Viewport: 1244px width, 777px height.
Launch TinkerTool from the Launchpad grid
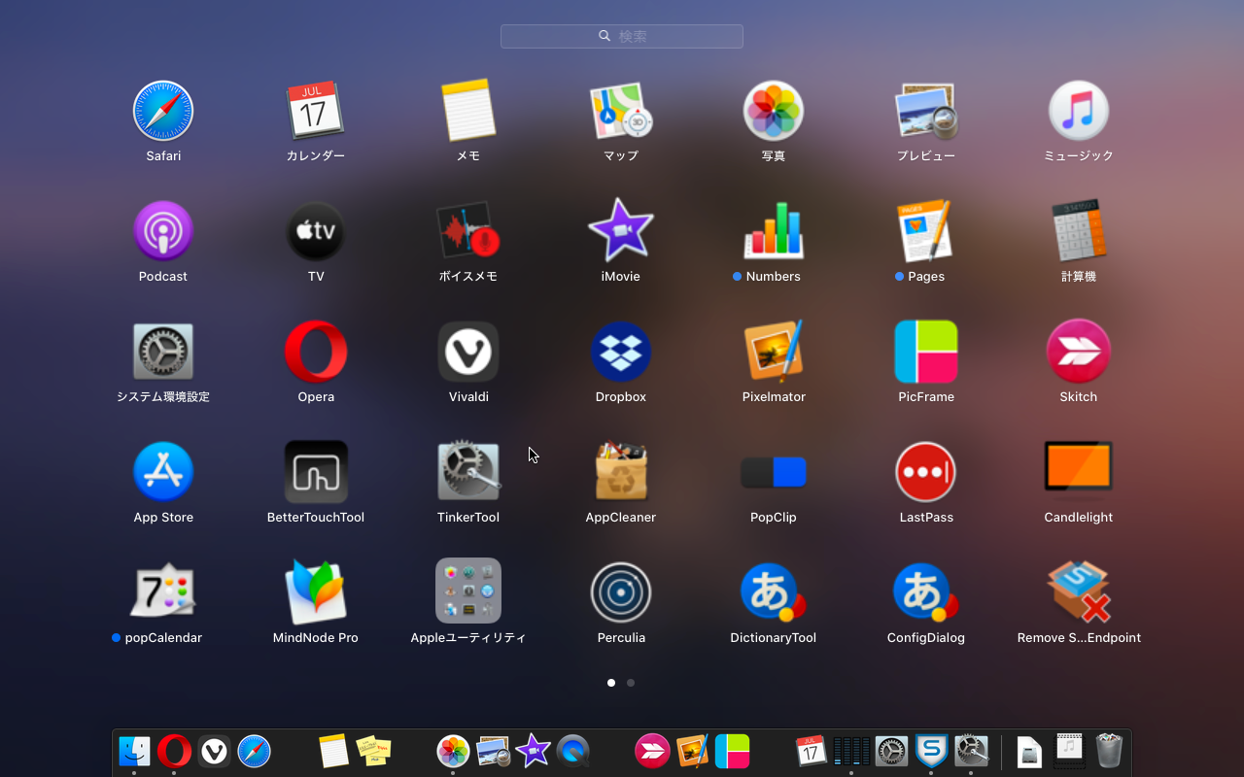(468, 472)
